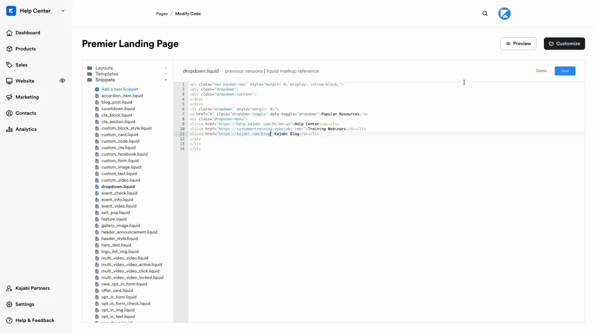Click the Kajabi Partners icon
The image size is (595, 334).
click(9, 289)
